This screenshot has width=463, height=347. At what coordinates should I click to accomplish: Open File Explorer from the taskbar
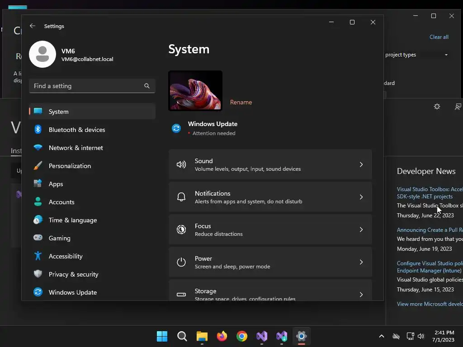point(202,336)
